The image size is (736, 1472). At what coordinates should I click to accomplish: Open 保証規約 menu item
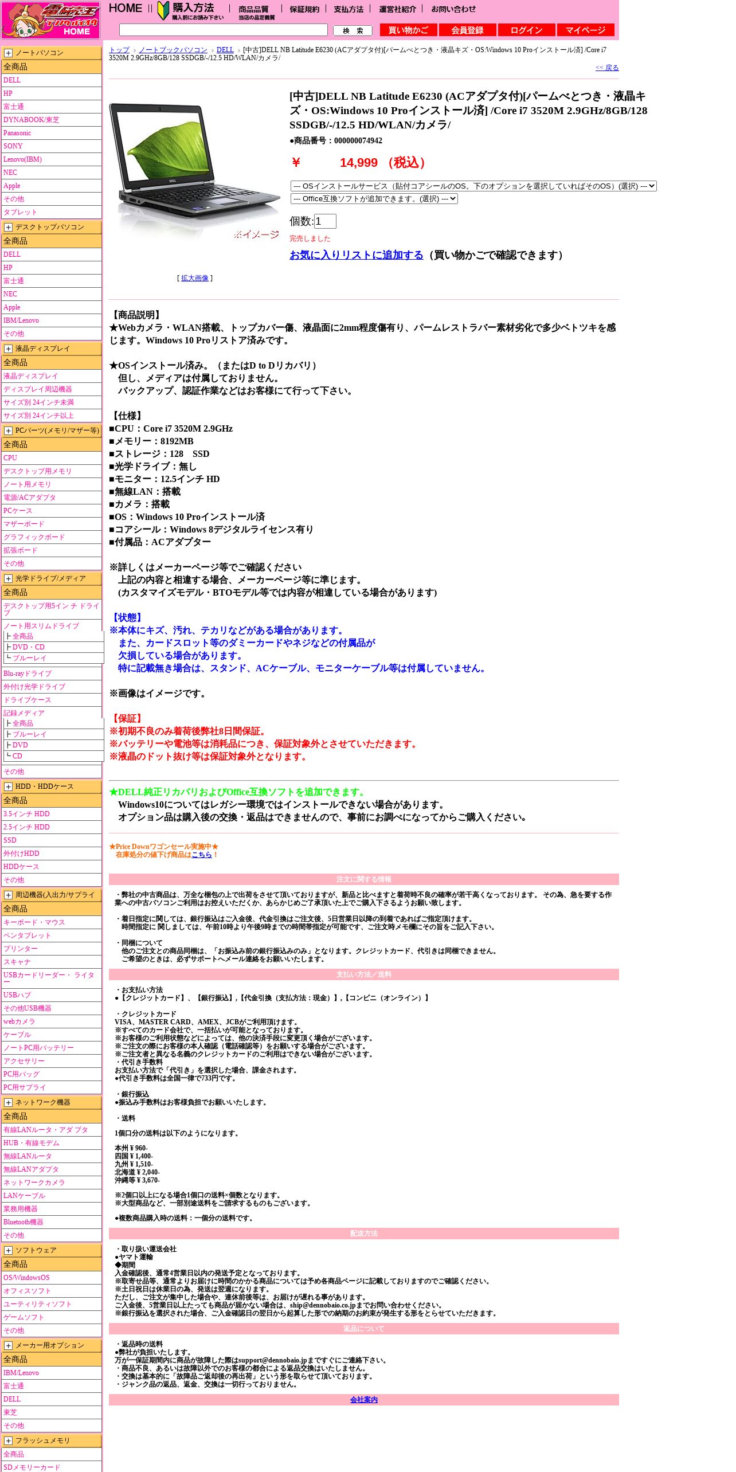click(304, 9)
